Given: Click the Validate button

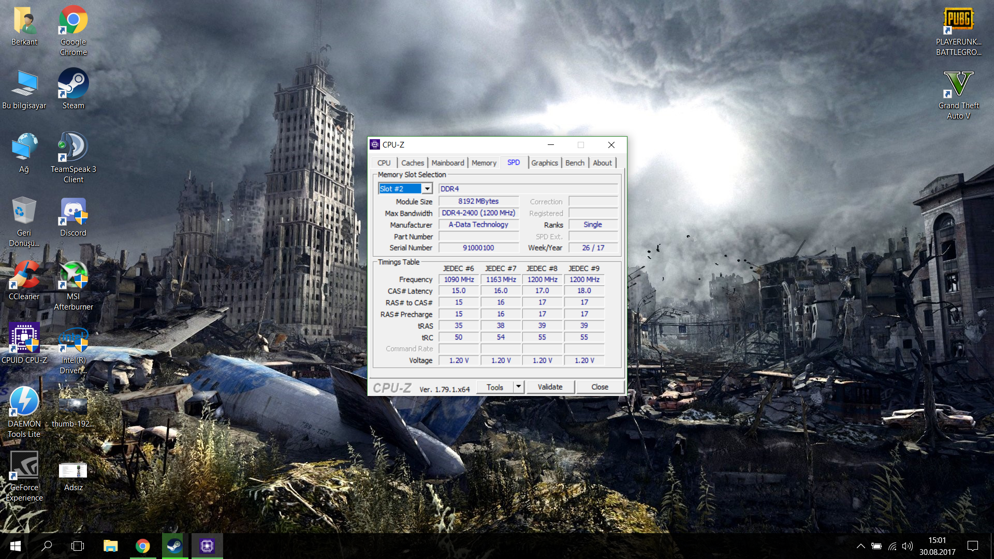Looking at the screenshot, I should point(550,387).
